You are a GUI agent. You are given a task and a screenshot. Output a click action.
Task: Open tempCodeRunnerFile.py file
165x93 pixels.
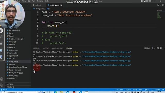18,67
